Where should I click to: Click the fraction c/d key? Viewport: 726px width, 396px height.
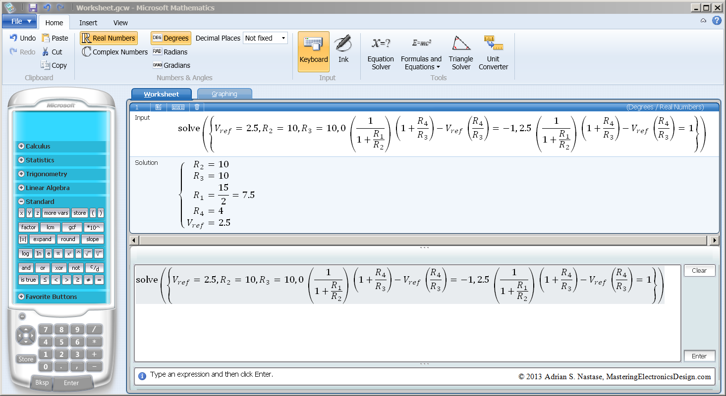95,268
